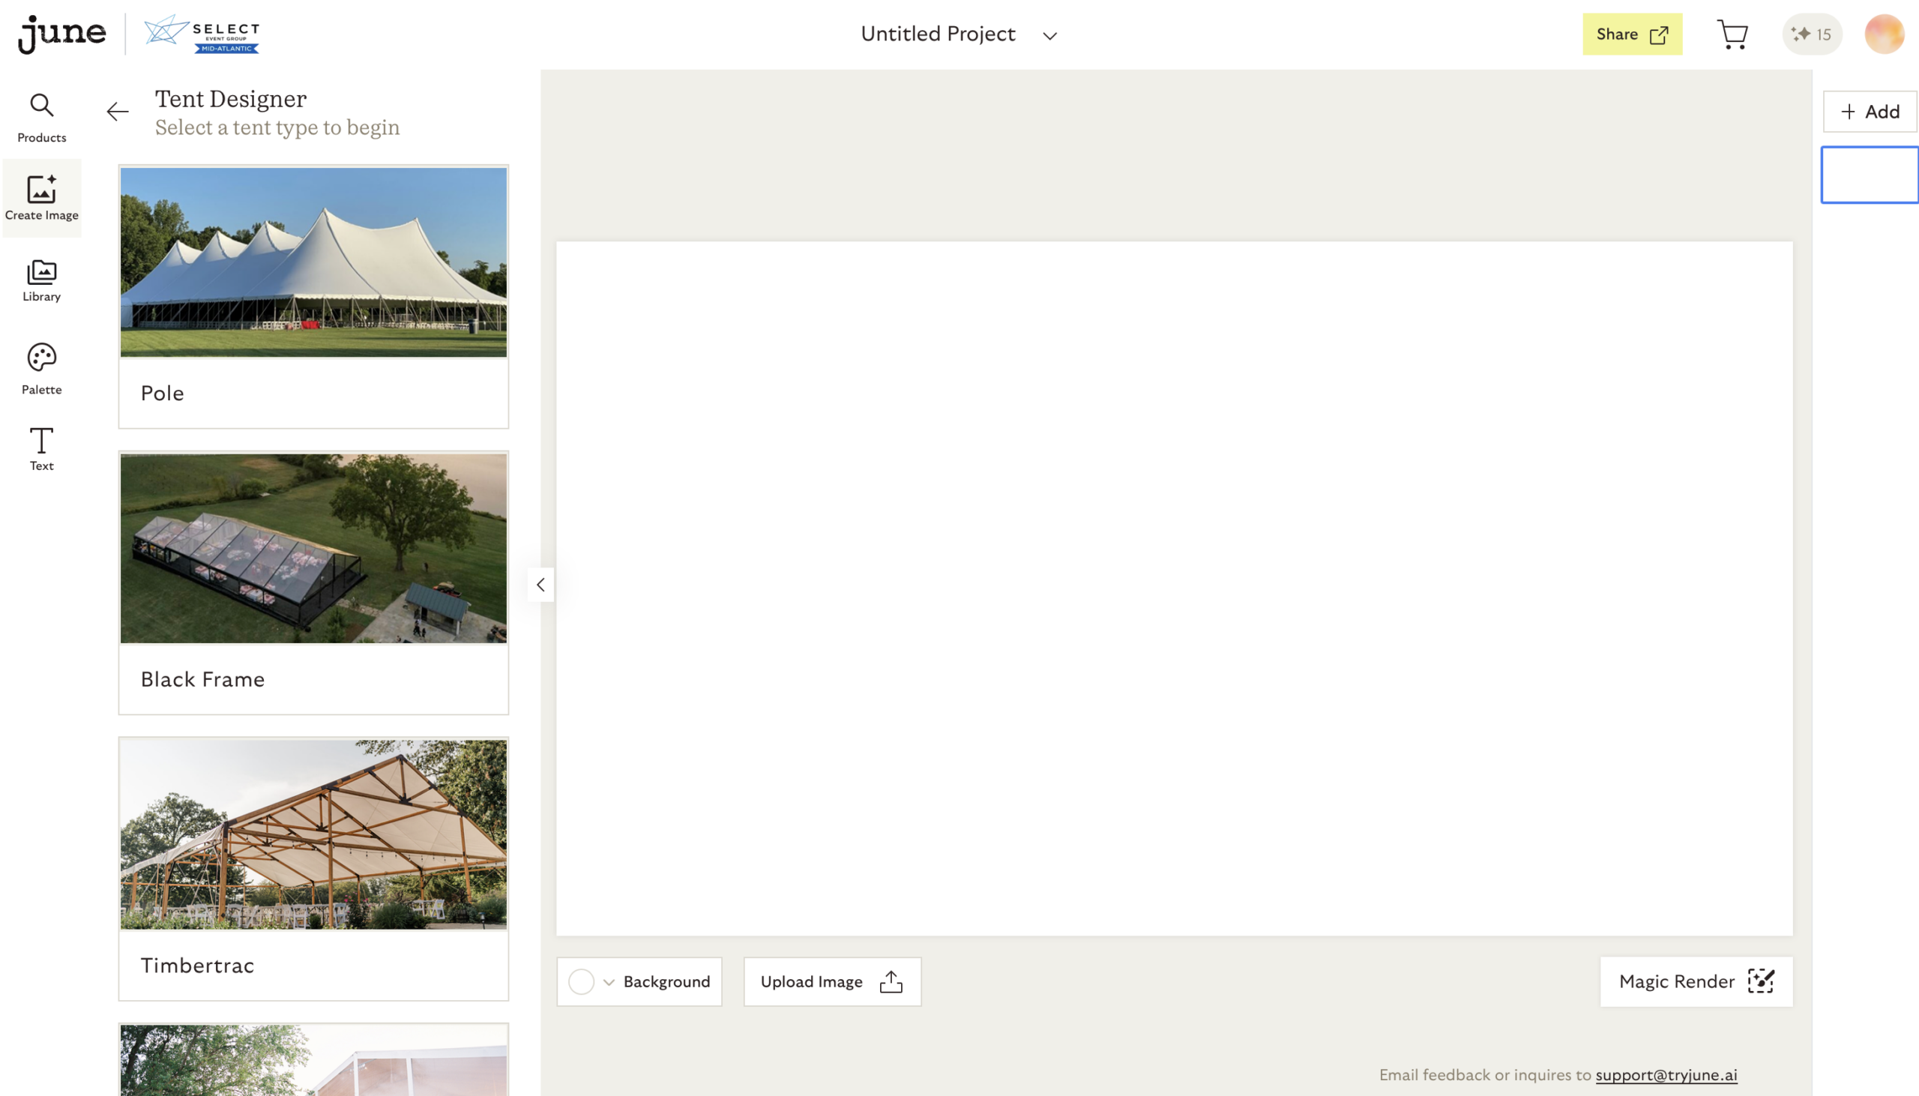Select the Black Frame tent photo
The image size is (1919, 1096).
[313, 548]
